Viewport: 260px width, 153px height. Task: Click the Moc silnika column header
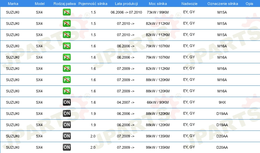click(158, 4)
